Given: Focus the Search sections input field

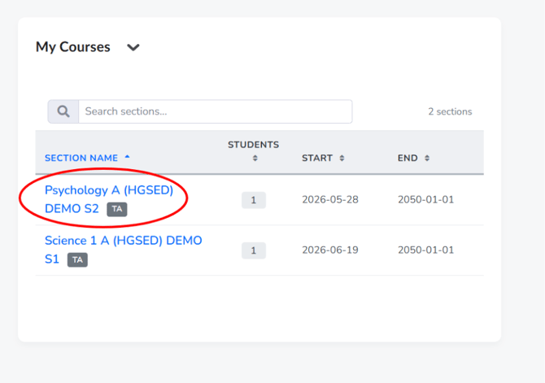Looking at the screenshot, I should tap(216, 111).
